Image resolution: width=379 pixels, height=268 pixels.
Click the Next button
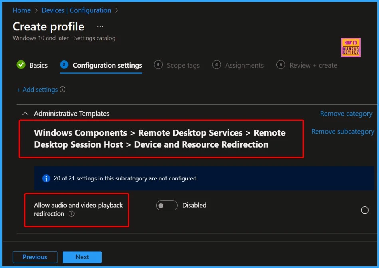pyautogui.click(x=82, y=257)
